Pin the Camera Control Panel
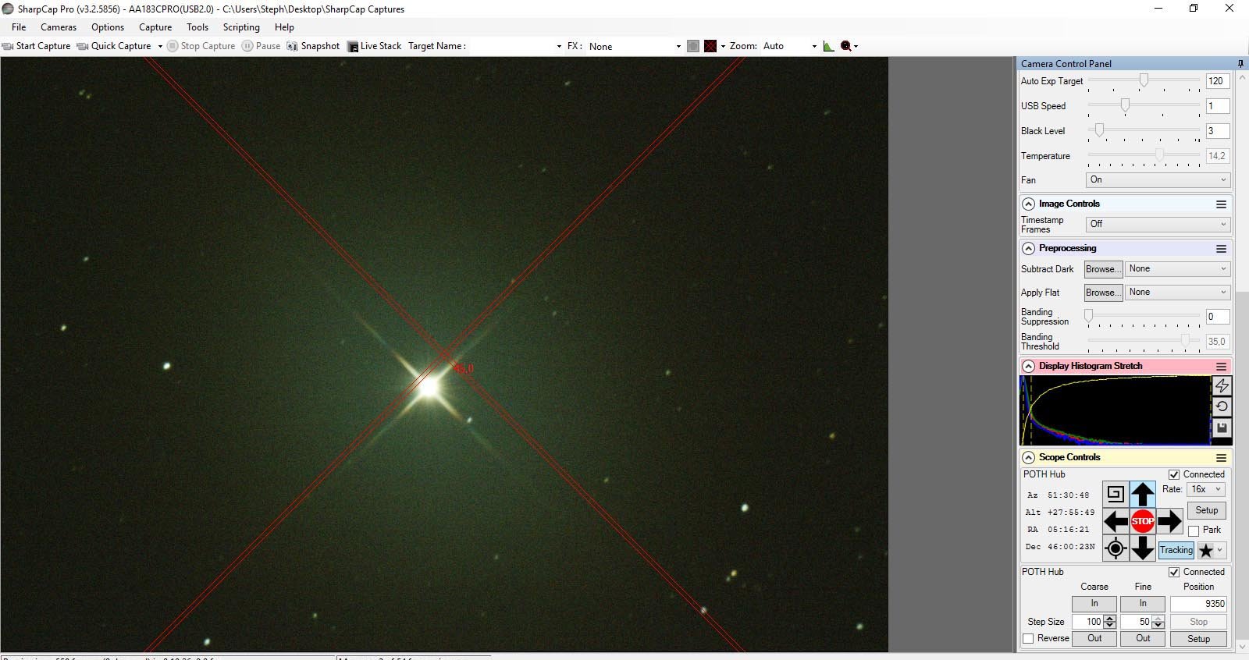The image size is (1249, 660). [x=1240, y=63]
